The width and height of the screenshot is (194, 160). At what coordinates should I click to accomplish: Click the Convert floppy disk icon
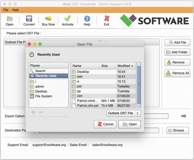tap(29, 19)
